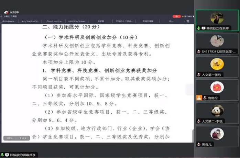This screenshot has height=158, width=240.
Task: Click the zoom percentage in document overlay
Action: click(x=9, y=138)
